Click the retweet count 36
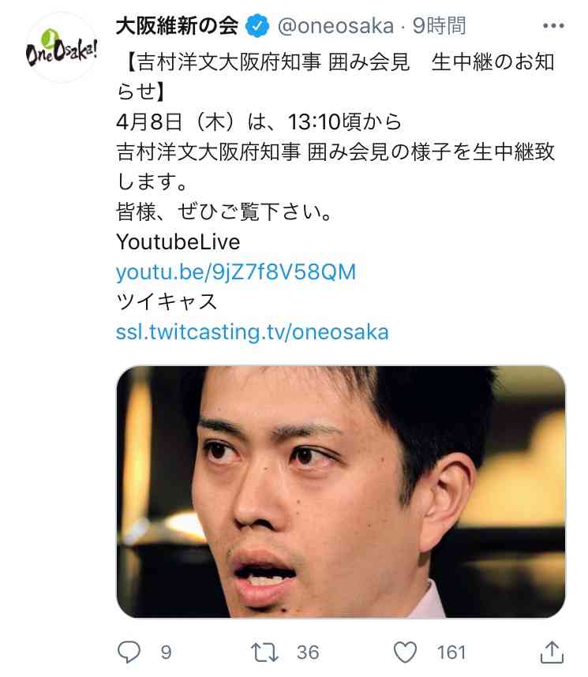Viewport: 588px width, 677px height. click(308, 653)
